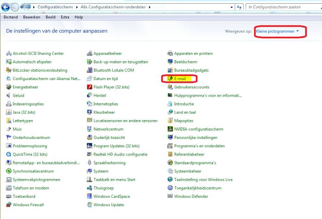Click the Back navigation button
322x219 pixels.
(6, 7)
